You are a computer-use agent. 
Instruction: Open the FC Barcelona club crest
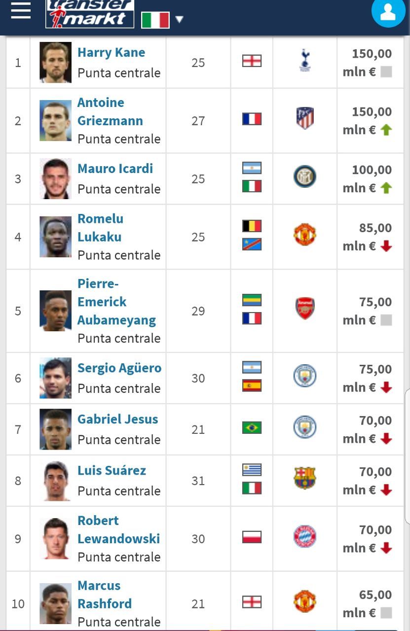click(305, 479)
